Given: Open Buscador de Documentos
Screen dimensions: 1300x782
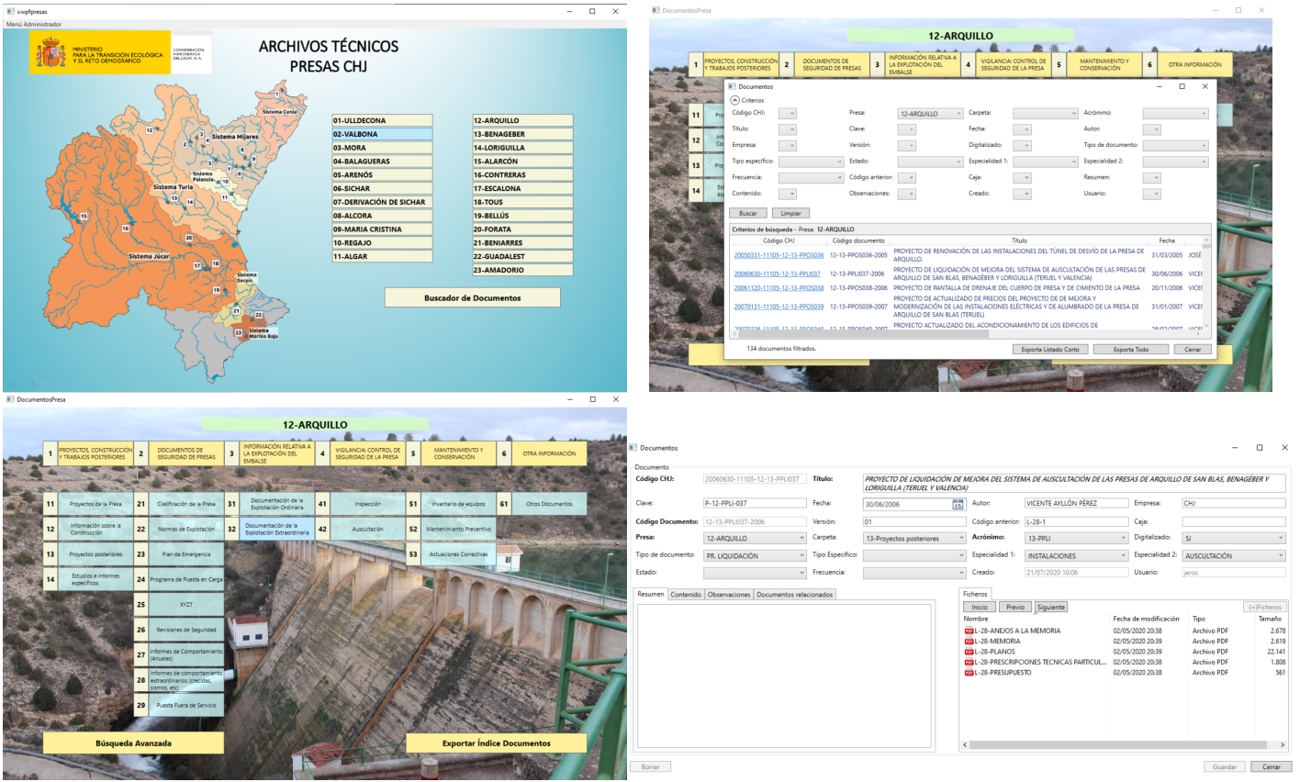Looking at the screenshot, I should pyautogui.click(x=472, y=297).
